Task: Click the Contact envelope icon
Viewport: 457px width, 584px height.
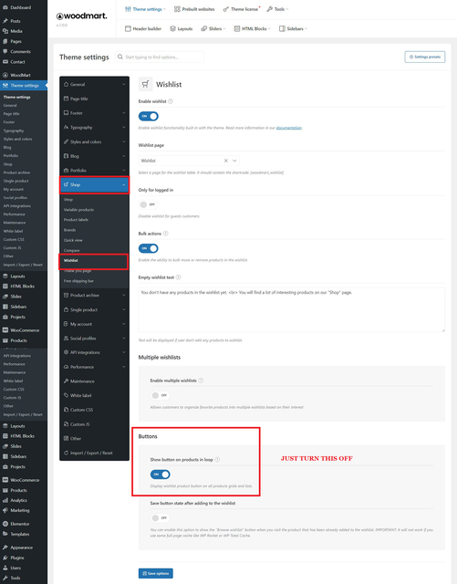Action: click(5, 62)
